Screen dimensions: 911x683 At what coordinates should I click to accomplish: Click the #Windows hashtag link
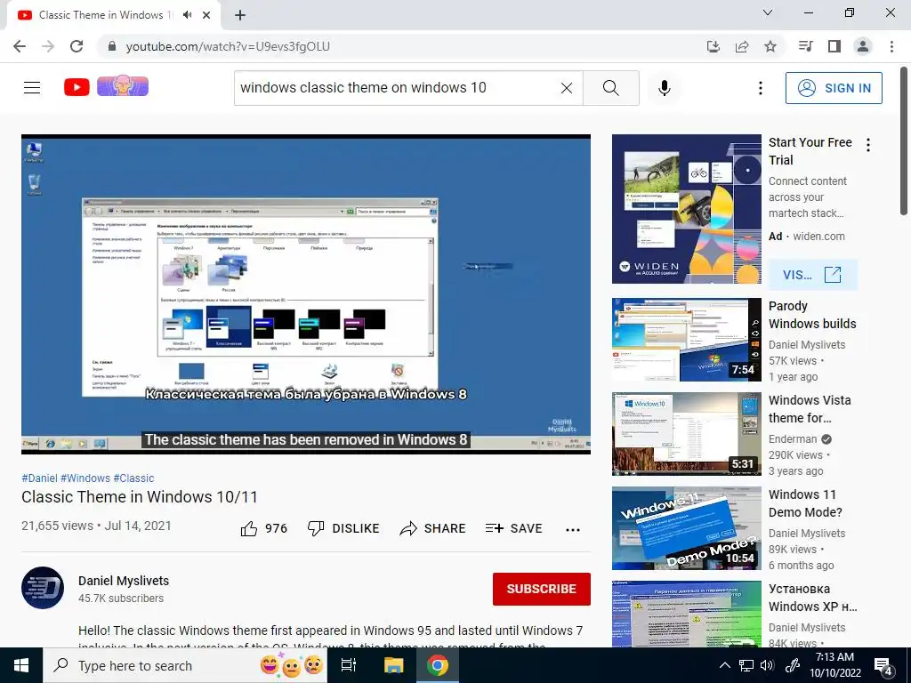[85, 478]
